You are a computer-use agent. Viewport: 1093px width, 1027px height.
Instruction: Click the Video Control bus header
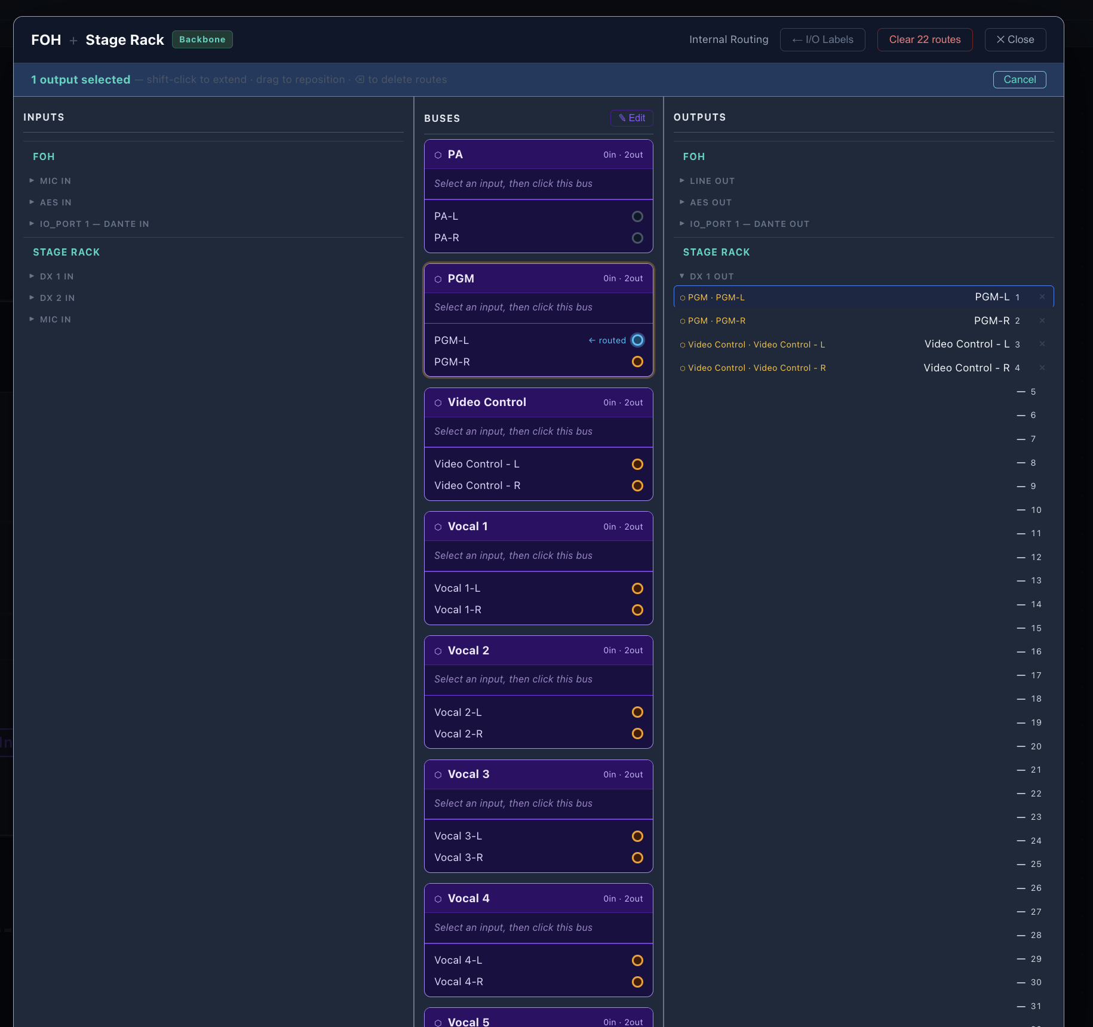coord(539,402)
